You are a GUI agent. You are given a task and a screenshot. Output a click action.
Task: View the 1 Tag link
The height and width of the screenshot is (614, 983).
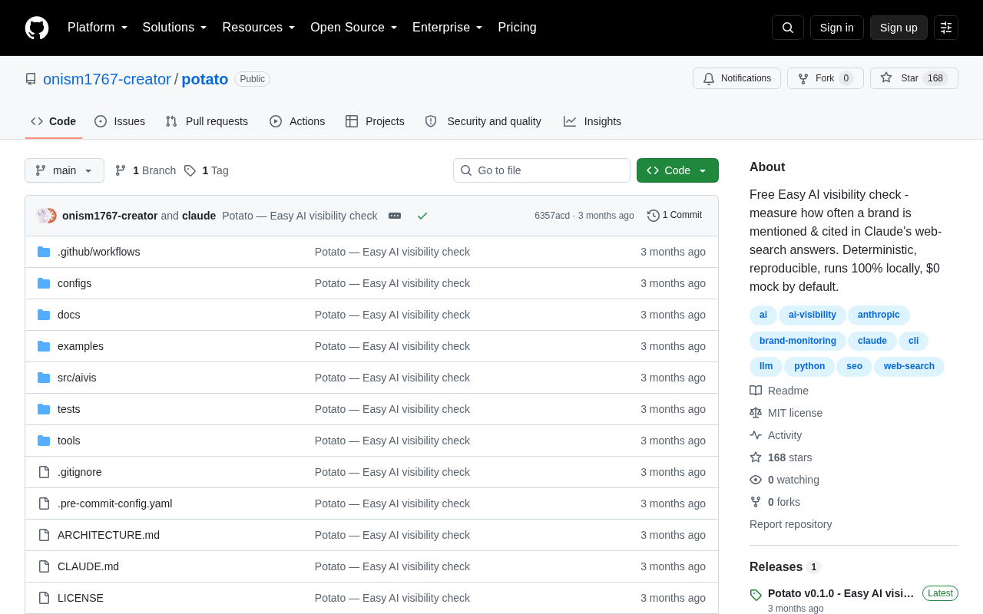tap(206, 170)
